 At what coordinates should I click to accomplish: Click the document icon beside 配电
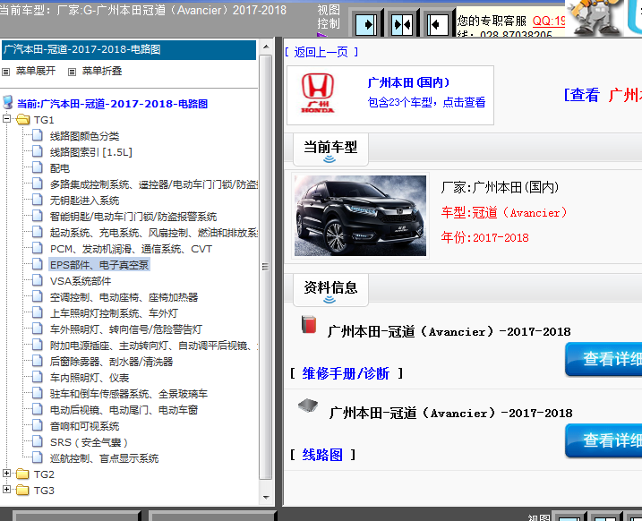click(x=38, y=167)
